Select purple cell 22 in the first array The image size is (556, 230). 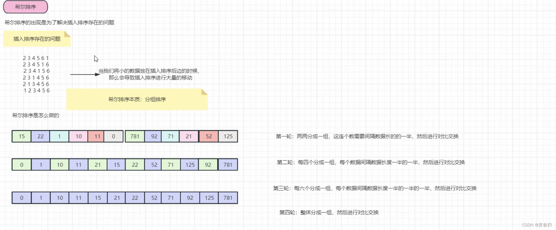pos(40,136)
